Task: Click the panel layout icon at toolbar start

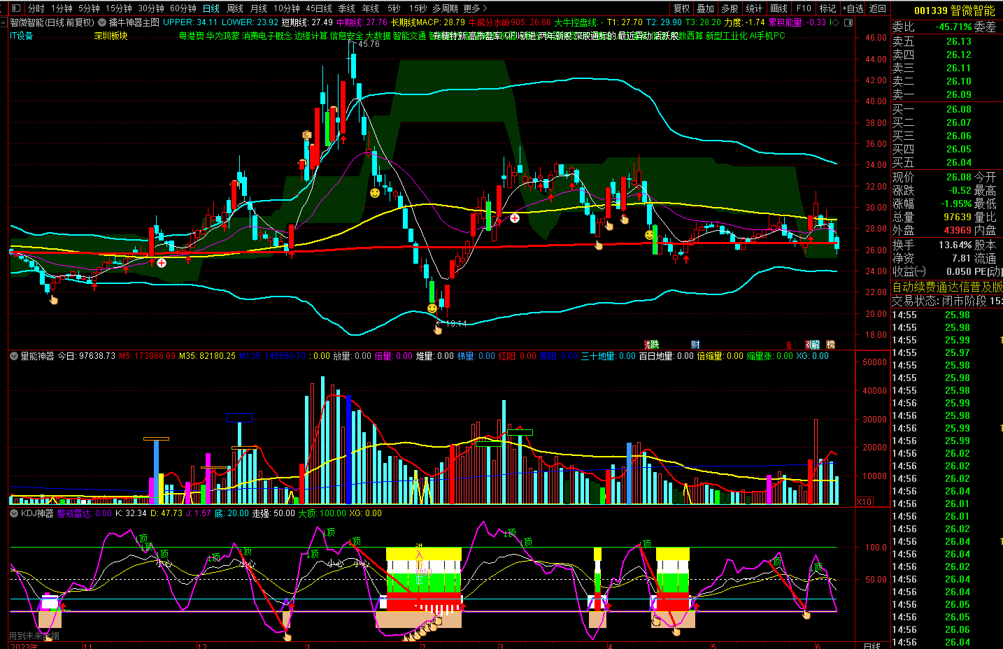Action: point(15,8)
